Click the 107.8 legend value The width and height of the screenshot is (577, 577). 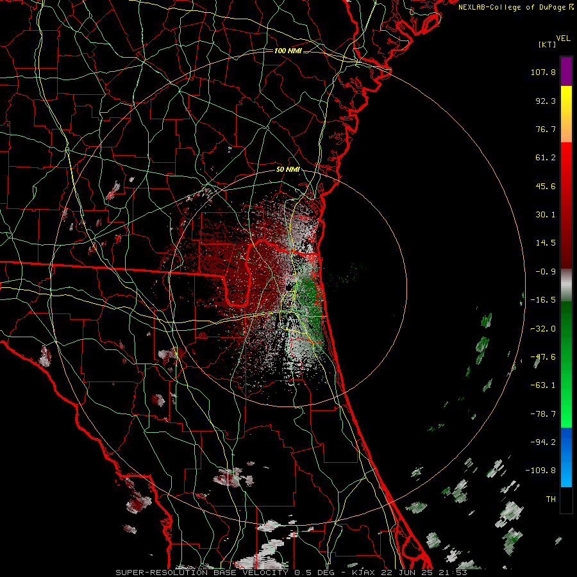[543, 72]
